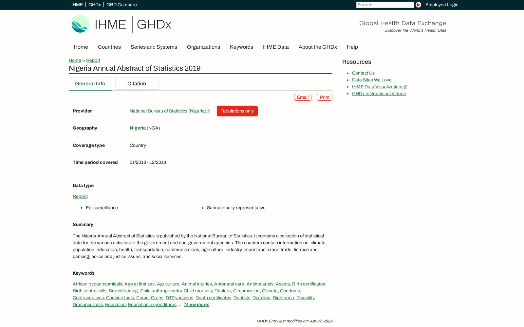Open Contact Us resource link
This screenshot has height=327, width=524.
(363, 73)
